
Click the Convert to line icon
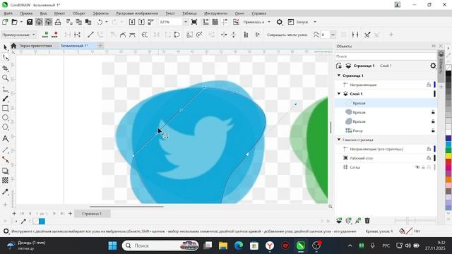(x=90, y=35)
